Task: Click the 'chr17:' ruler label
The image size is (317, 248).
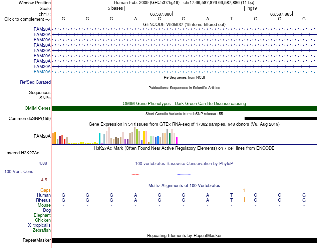Action: pyautogui.click(x=45, y=14)
